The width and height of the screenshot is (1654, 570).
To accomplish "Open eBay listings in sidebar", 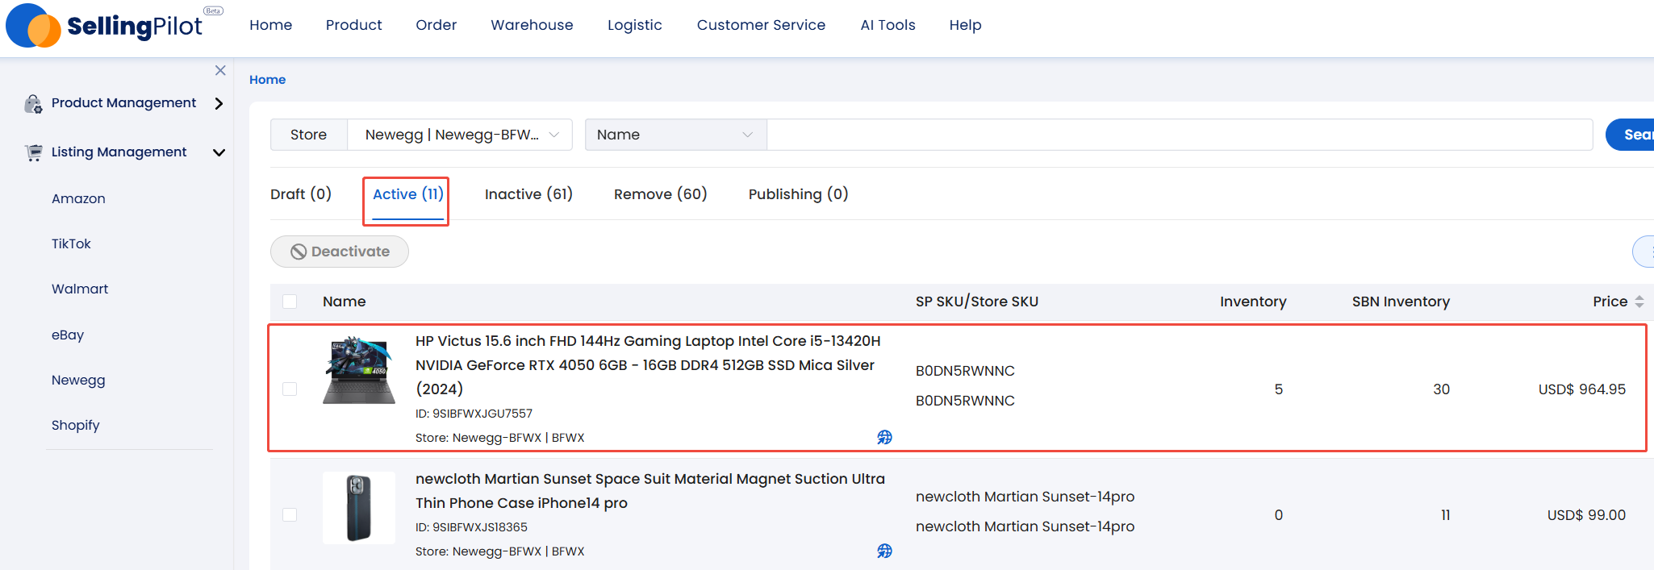I will coord(68,335).
